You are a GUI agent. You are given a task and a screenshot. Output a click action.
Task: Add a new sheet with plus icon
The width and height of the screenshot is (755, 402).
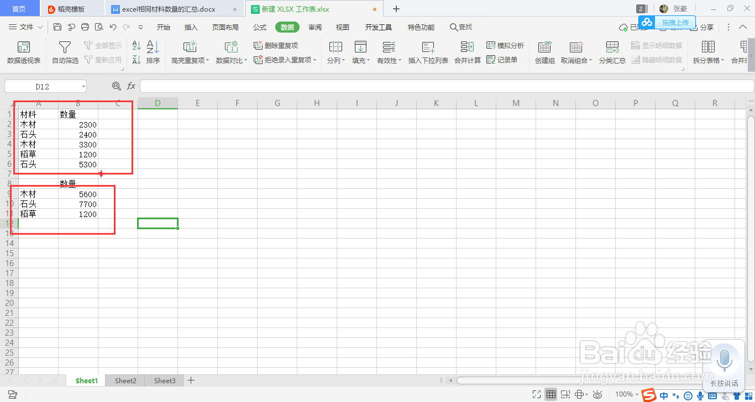pos(191,380)
